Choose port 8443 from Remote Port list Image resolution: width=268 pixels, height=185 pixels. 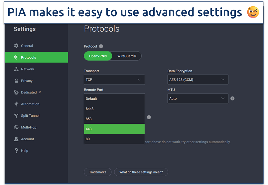click(x=114, y=109)
